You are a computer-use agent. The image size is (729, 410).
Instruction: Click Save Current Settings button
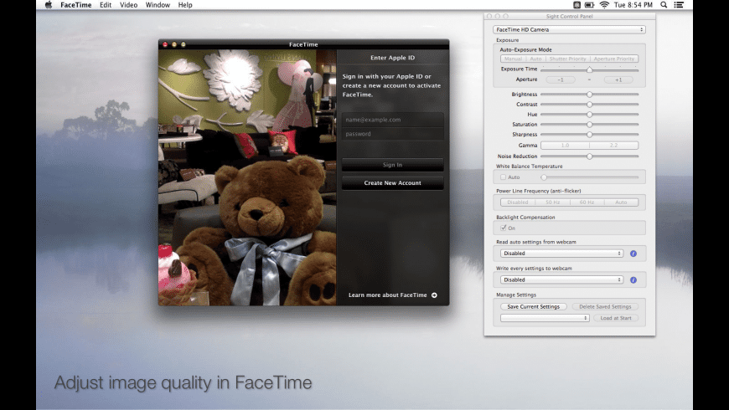click(x=533, y=306)
